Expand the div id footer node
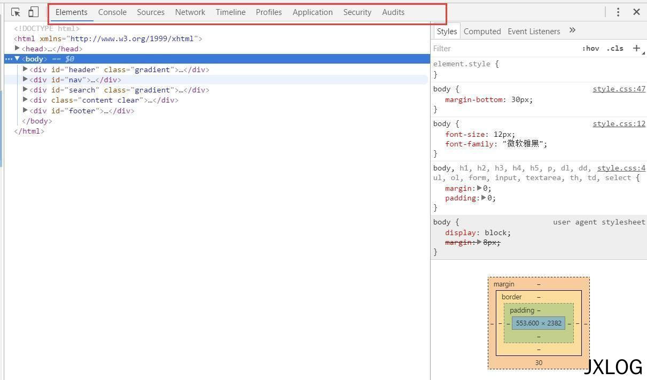This screenshot has width=647, height=380. pos(25,110)
